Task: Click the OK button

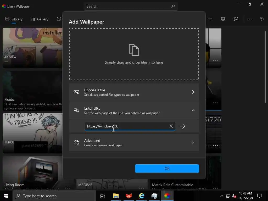Action: [167, 169]
